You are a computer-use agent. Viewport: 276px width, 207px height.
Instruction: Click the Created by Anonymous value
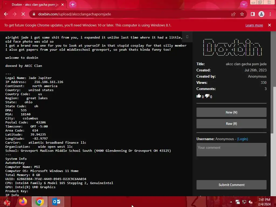[x=257, y=76]
